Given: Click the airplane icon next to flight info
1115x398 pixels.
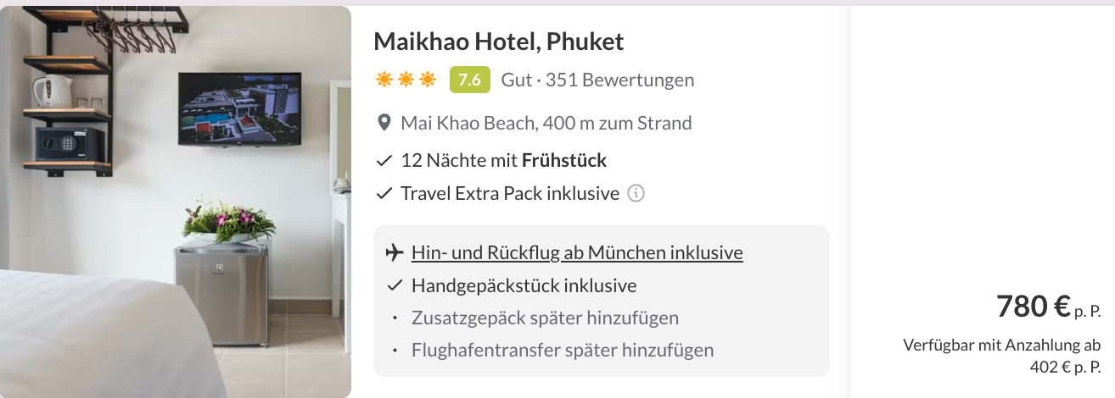Looking at the screenshot, I should click(x=394, y=252).
